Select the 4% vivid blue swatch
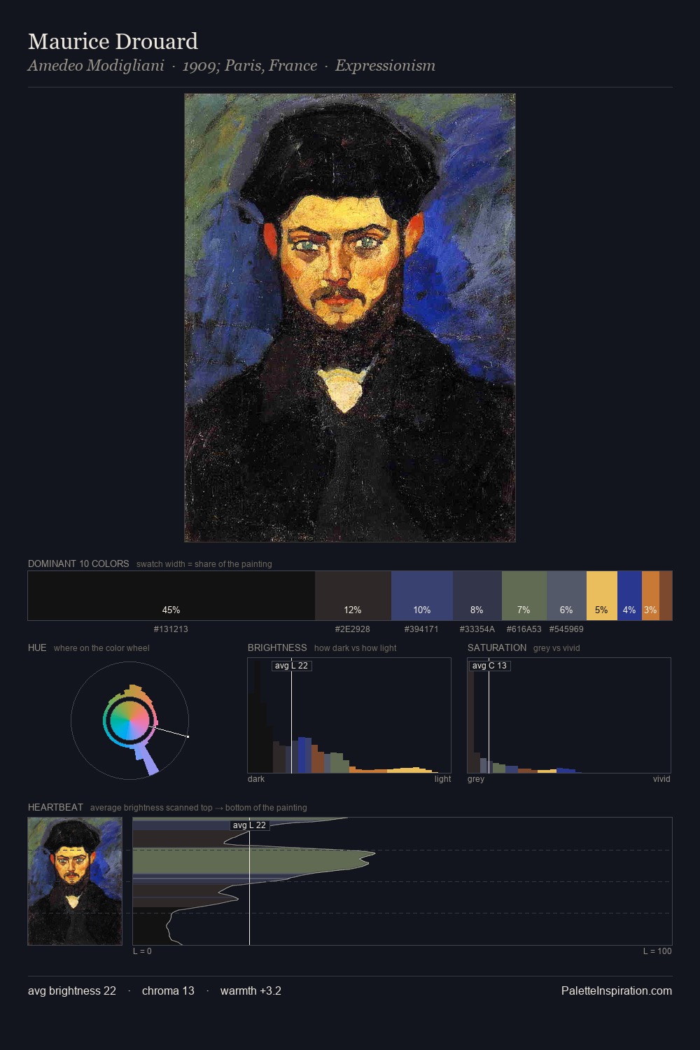Screen dimensions: 700x1050 click(x=629, y=596)
